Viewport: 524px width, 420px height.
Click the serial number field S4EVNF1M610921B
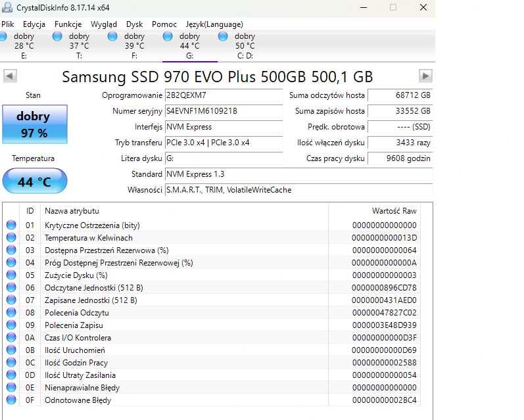click(x=224, y=111)
